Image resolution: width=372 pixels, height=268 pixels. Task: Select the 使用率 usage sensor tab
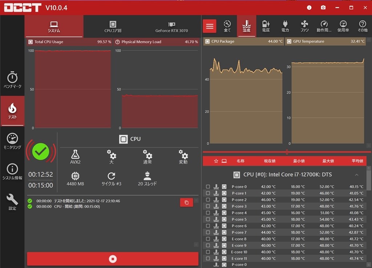click(343, 26)
